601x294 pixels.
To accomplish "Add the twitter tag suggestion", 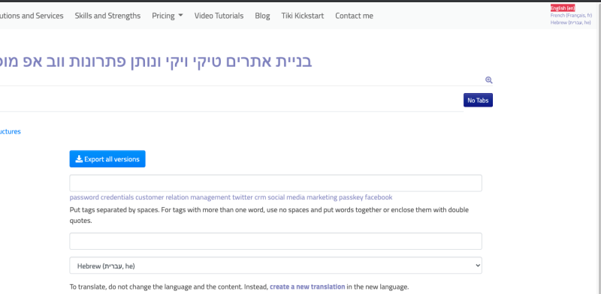I will pos(243,197).
